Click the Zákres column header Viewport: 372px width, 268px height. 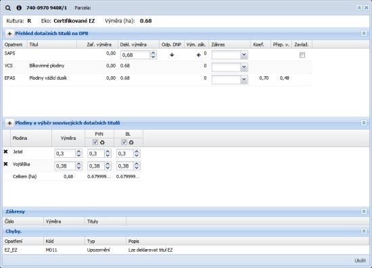pos(229,45)
